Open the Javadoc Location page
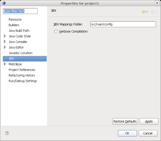Image resolution: width=161 pixels, height=141 pixels. pos(20,53)
